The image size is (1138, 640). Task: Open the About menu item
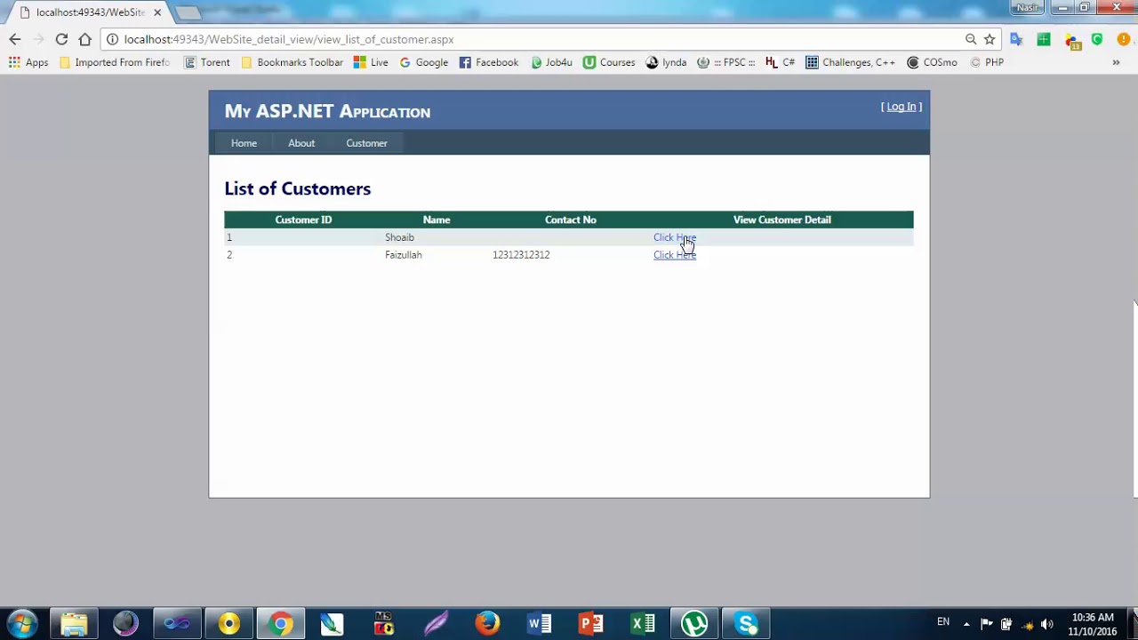point(301,143)
